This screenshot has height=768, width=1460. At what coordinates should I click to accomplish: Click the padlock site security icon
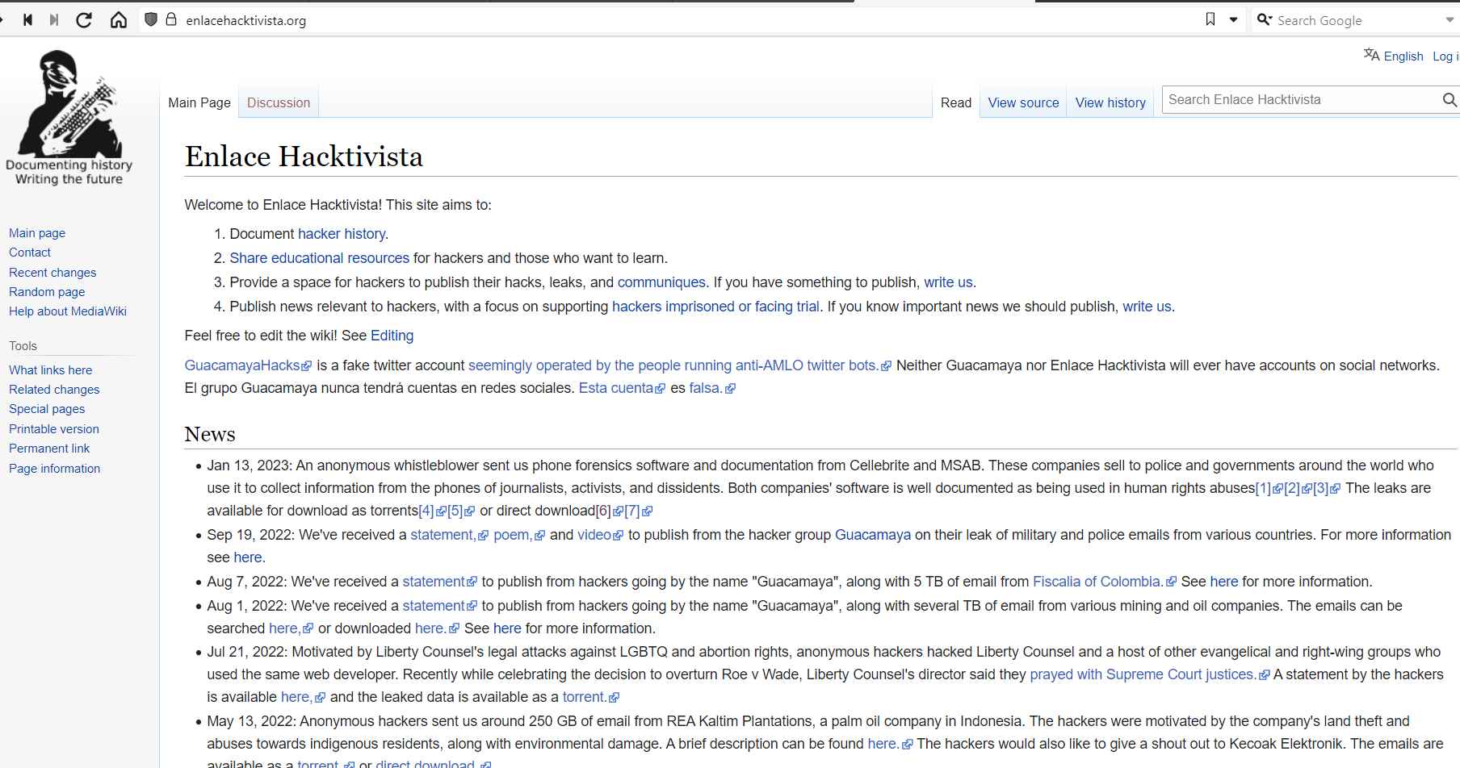[170, 20]
